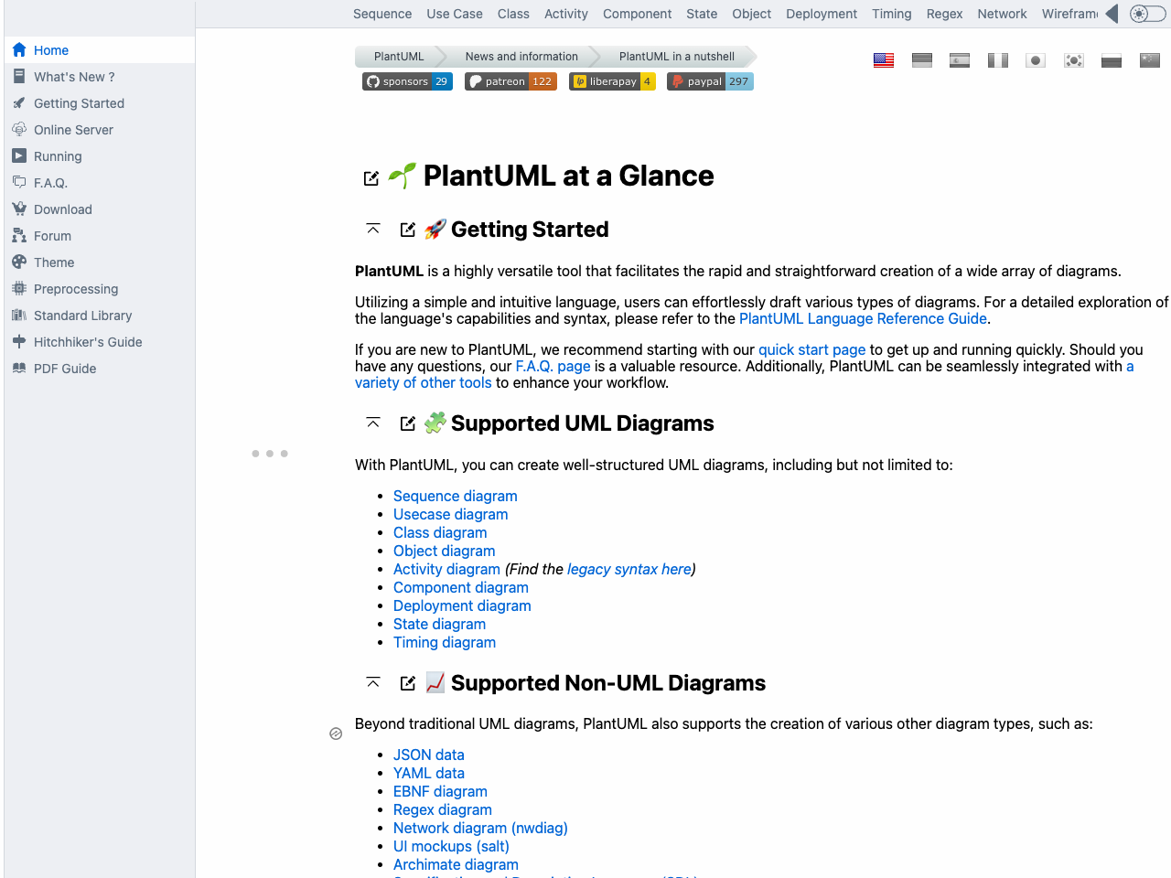Click the liberapay 4 badge
Screen dimensions: 1171x878
pyautogui.click(x=612, y=81)
